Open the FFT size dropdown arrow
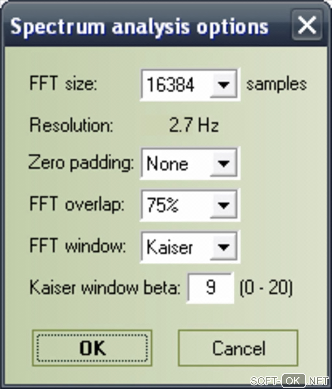 [223, 85]
